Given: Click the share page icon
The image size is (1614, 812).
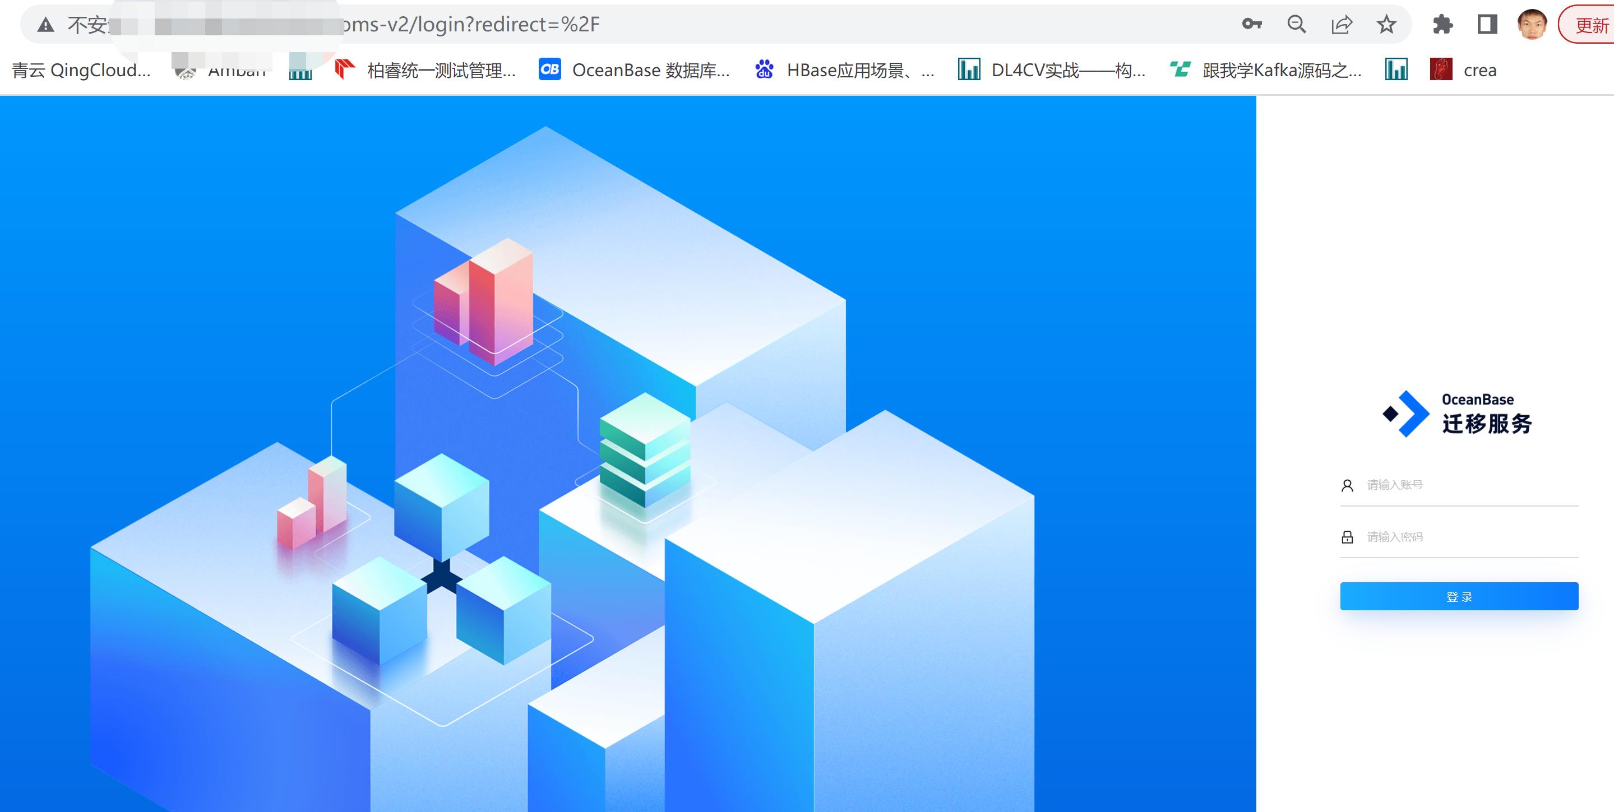Looking at the screenshot, I should [1342, 25].
